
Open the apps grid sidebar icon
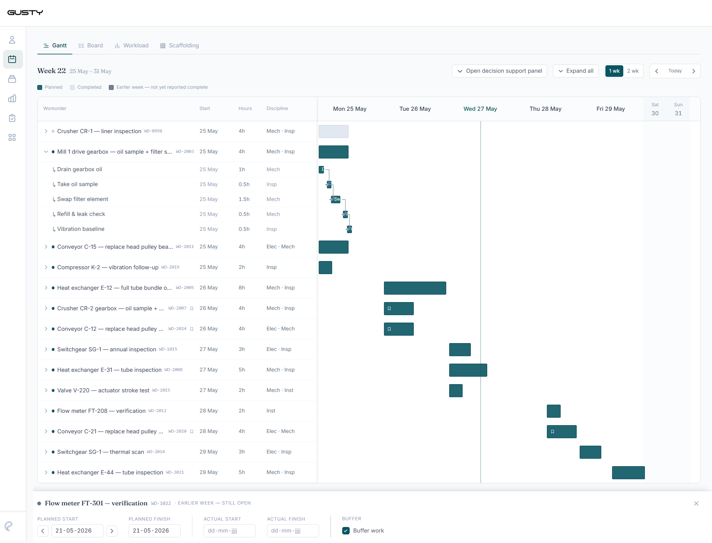pos(12,138)
